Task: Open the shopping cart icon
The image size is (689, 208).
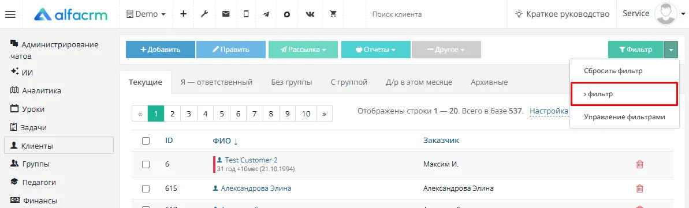Action: tap(333, 14)
